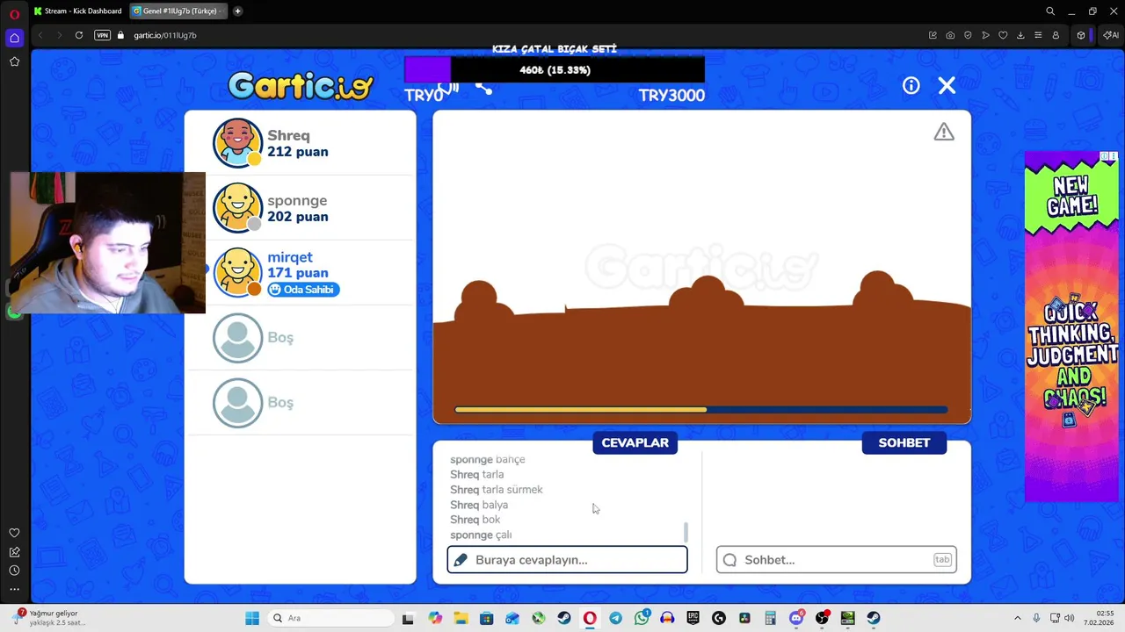The height and width of the screenshot is (632, 1125).
Task: Open sponnge's player avatar
Action: click(237, 207)
